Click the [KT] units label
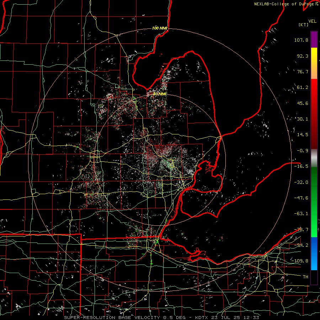 303,25
